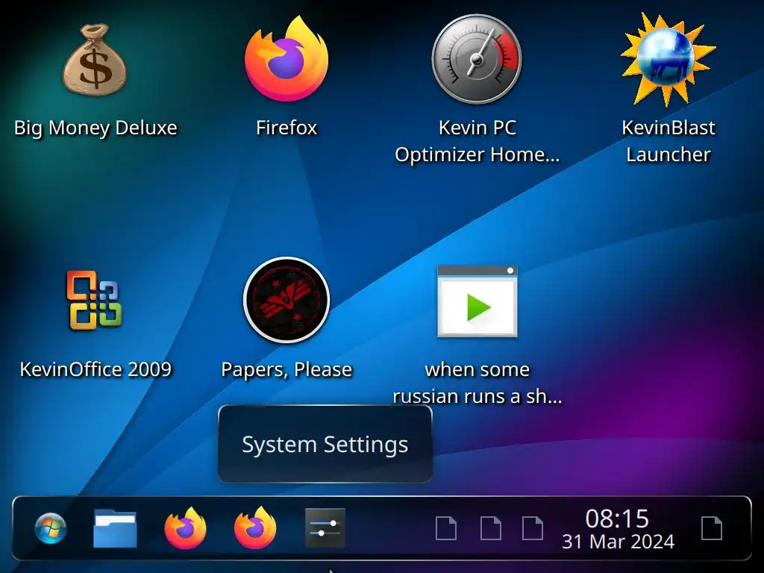Open Kevin PC Optimizer Home gauge icon
The height and width of the screenshot is (573, 764).
[x=477, y=59]
